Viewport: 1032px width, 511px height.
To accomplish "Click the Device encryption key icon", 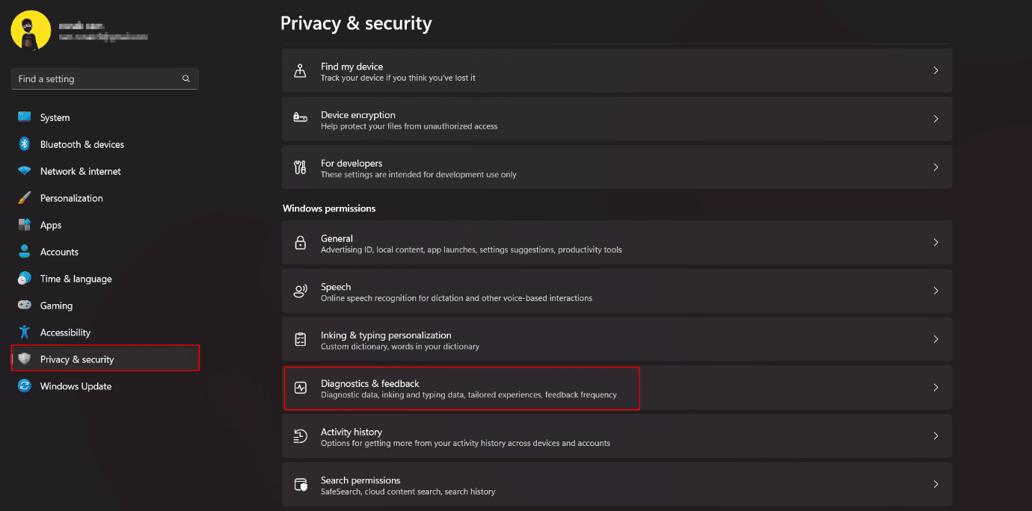I will 300,119.
